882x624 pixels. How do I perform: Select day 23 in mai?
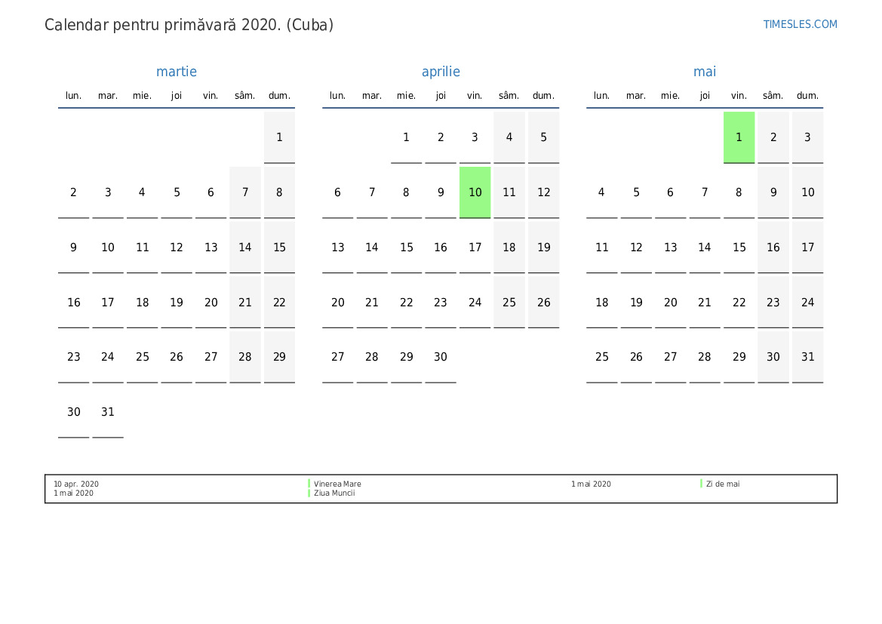tap(773, 303)
